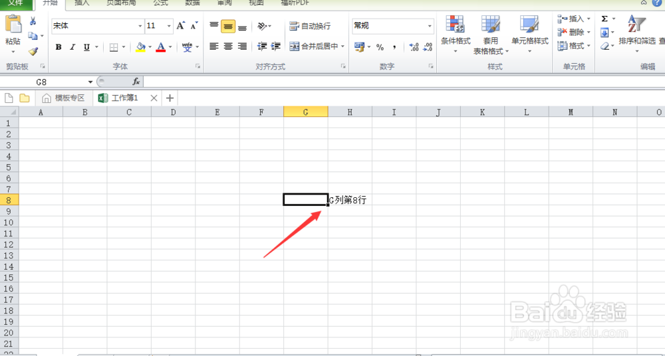
Task: Click the text orientation icon
Action: (x=263, y=27)
